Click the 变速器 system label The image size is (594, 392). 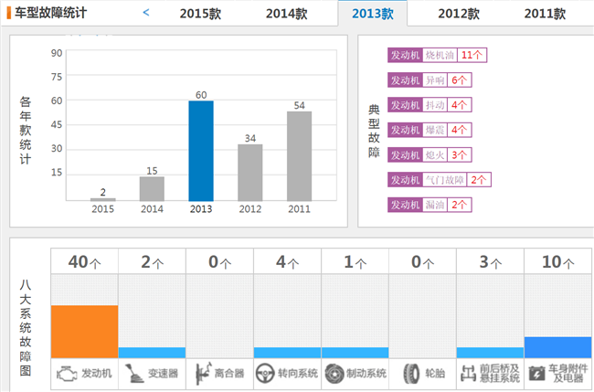click(x=163, y=374)
